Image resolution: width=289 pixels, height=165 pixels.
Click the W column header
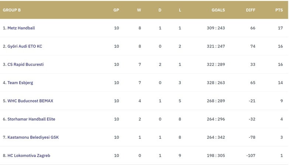139,10
